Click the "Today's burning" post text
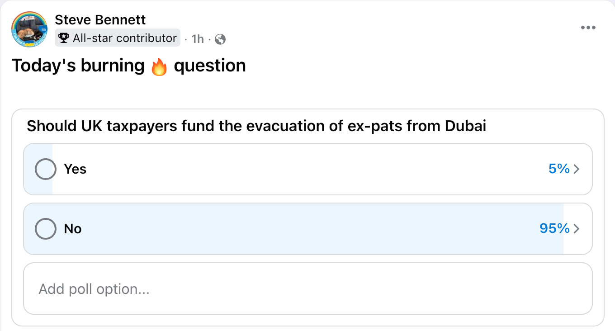 pos(78,66)
